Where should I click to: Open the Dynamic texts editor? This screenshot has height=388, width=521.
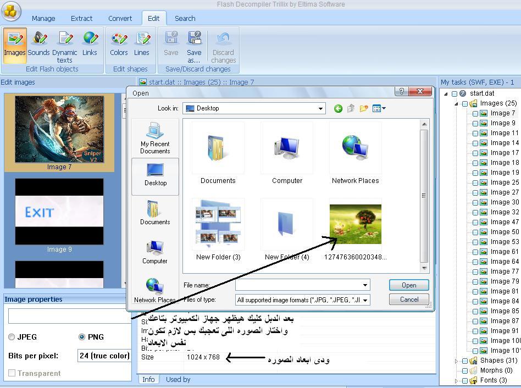pyautogui.click(x=64, y=47)
